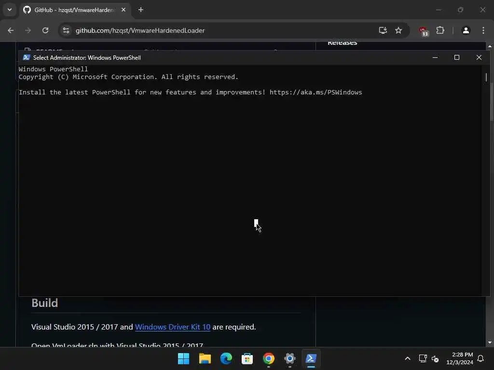The image size is (494, 370).
Task: Open the red extension with badge 13
Action: 424,31
